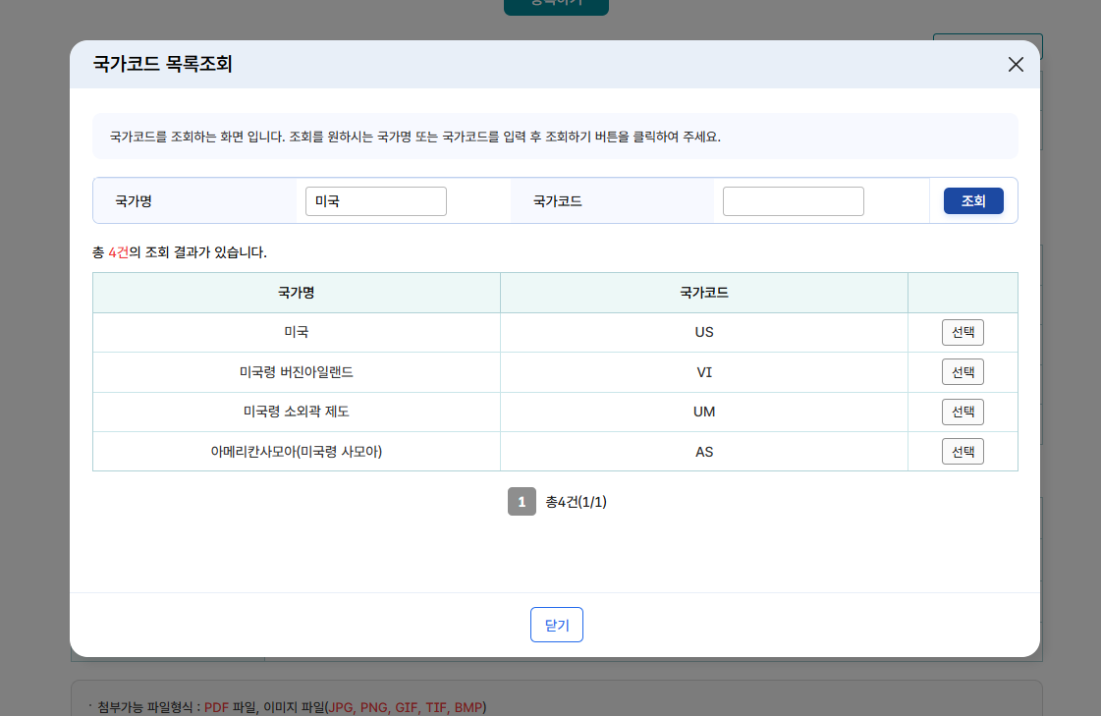
Task: Click the 조회 search button
Action: tap(972, 200)
